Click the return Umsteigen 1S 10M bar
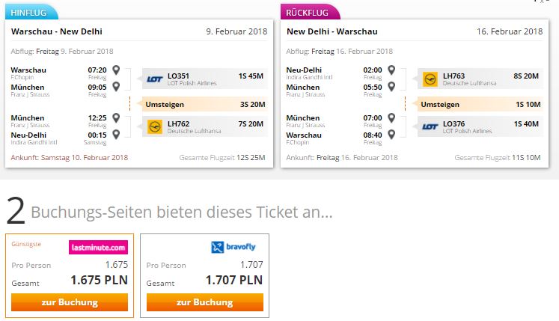 pos(480,105)
